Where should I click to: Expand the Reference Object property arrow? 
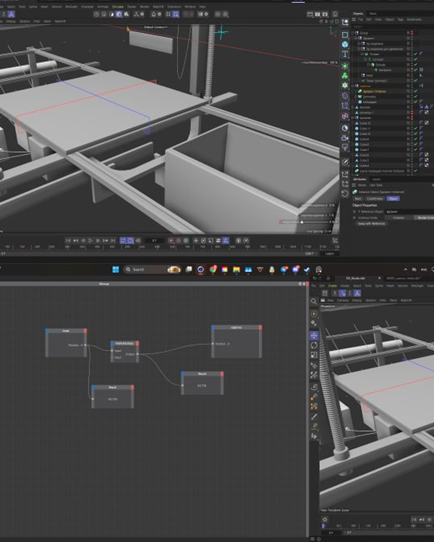(359, 212)
